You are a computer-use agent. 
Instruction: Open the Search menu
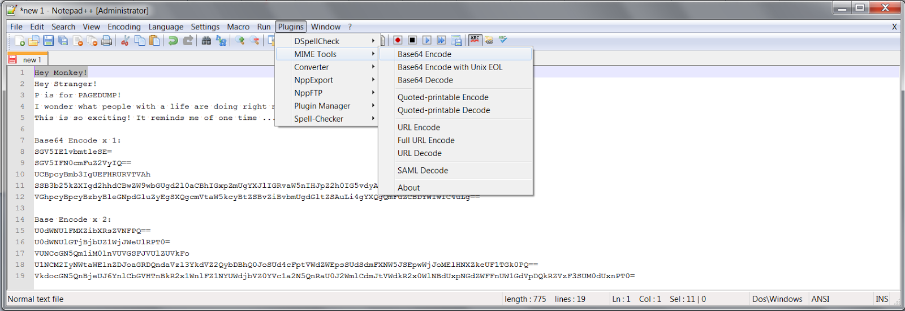pyautogui.click(x=63, y=27)
